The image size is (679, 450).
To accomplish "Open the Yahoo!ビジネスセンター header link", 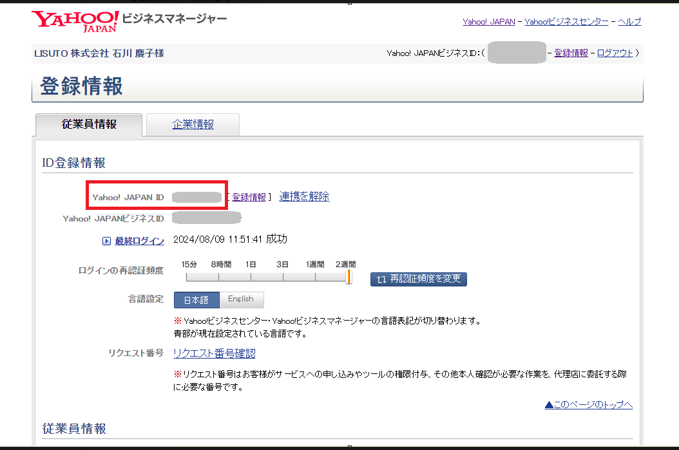I will [566, 22].
